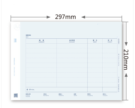The image size is (135, 108).
Task: Select the DEBIT column header
Action: (x=95, y=41)
